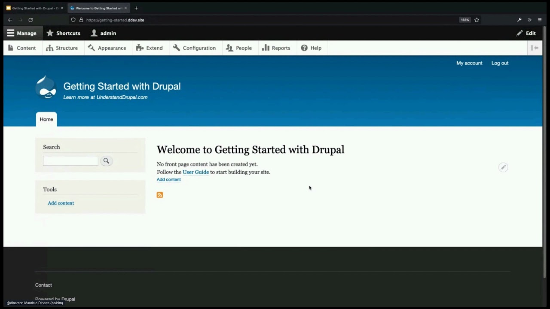Click the Drupal drop logo
The image size is (550, 309).
tap(46, 87)
